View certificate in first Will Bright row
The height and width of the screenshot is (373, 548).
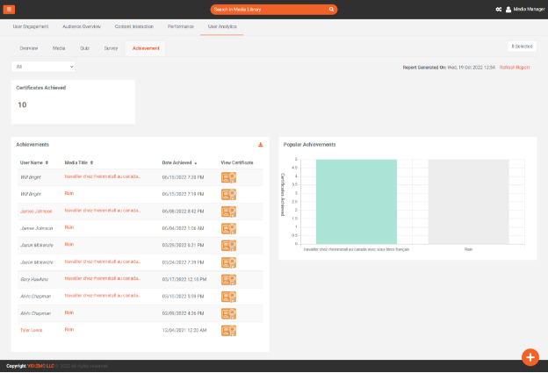228,177
